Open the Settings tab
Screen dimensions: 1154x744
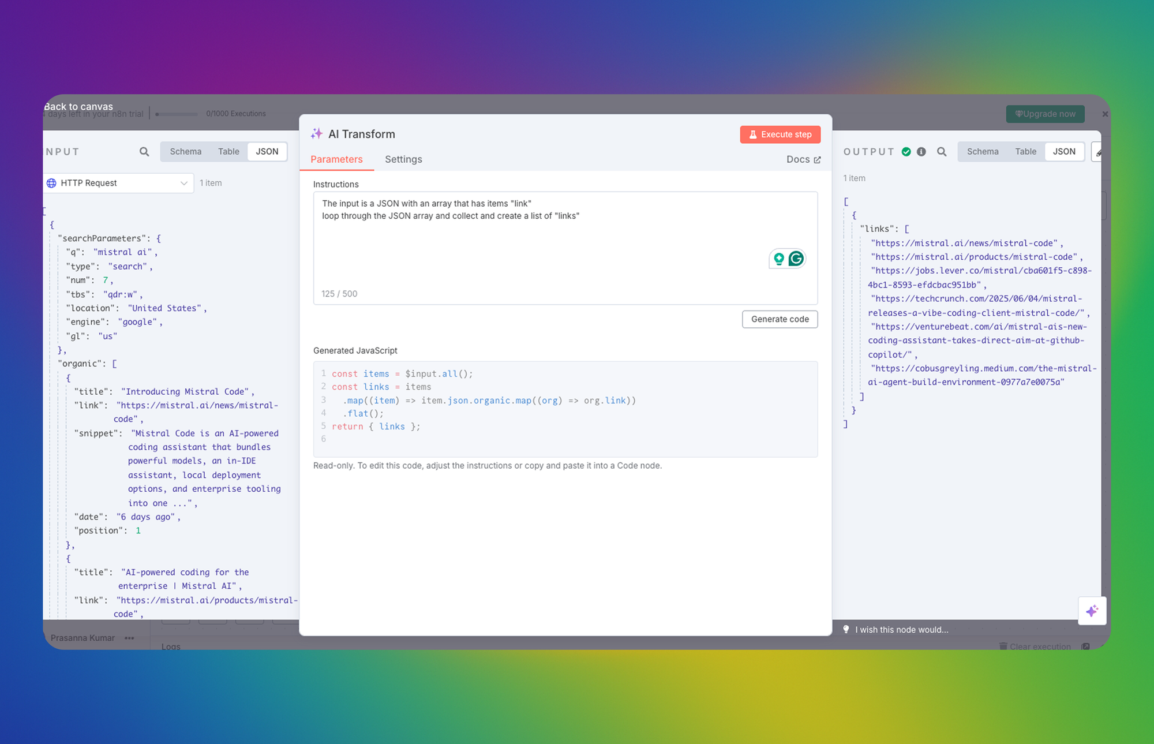(403, 159)
